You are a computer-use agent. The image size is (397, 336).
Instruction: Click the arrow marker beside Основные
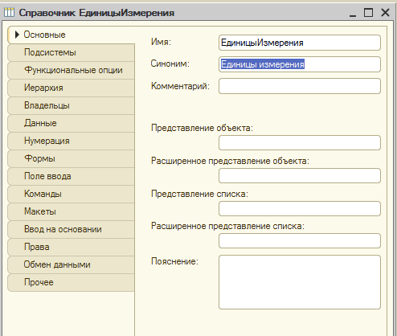[x=17, y=35]
